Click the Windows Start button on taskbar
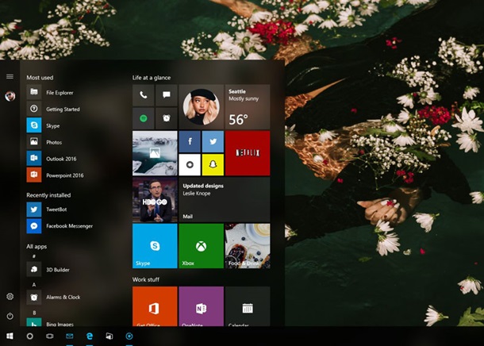This screenshot has width=484, height=346. pyautogui.click(x=10, y=336)
